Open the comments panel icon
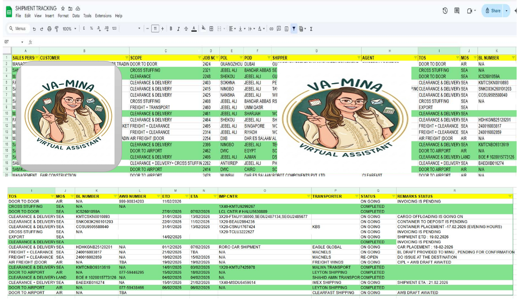The width and height of the screenshot is (527, 302). click(457, 11)
